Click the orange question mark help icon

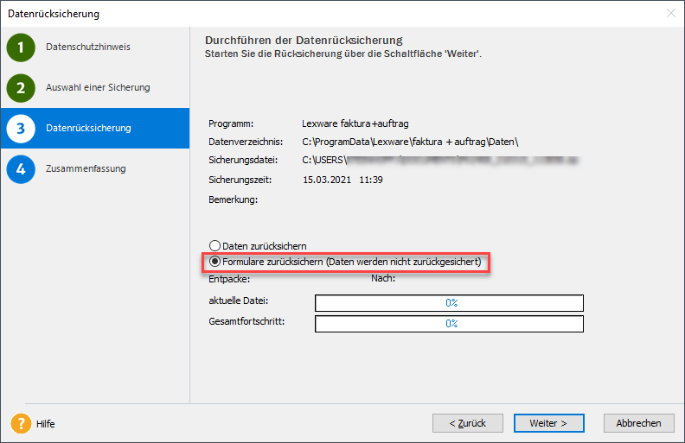(21, 424)
